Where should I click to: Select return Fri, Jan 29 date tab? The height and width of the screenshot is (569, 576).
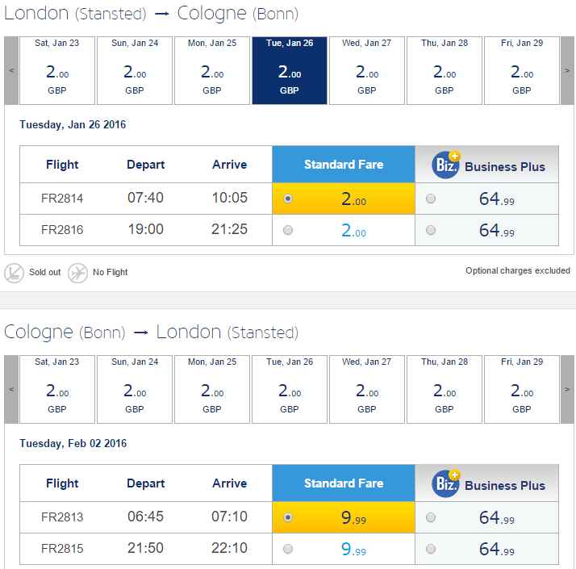(x=522, y=389)
